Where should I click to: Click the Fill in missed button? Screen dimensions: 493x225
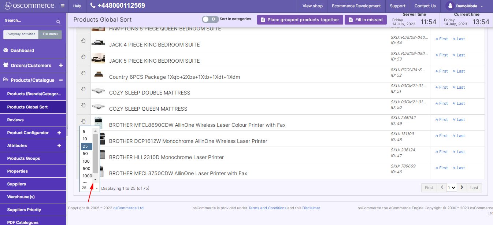[x=366, y=20]
